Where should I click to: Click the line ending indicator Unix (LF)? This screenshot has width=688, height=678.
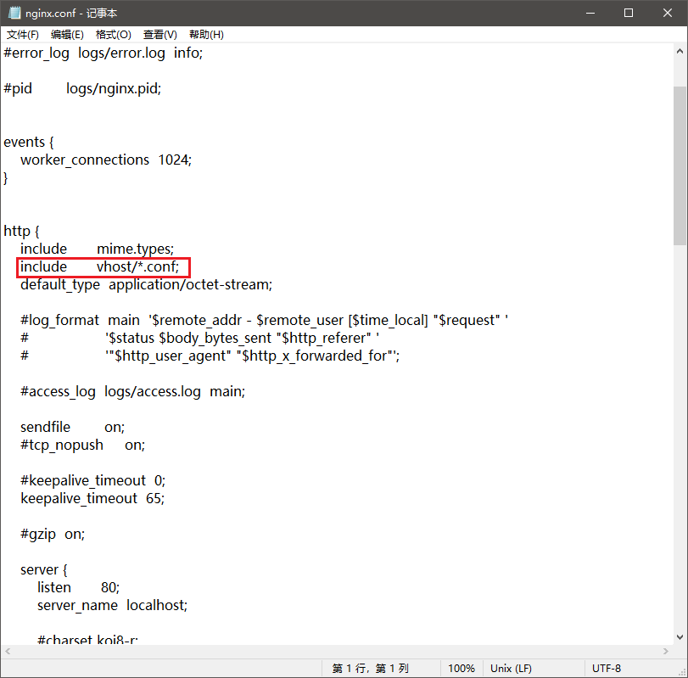coord(510,668)
